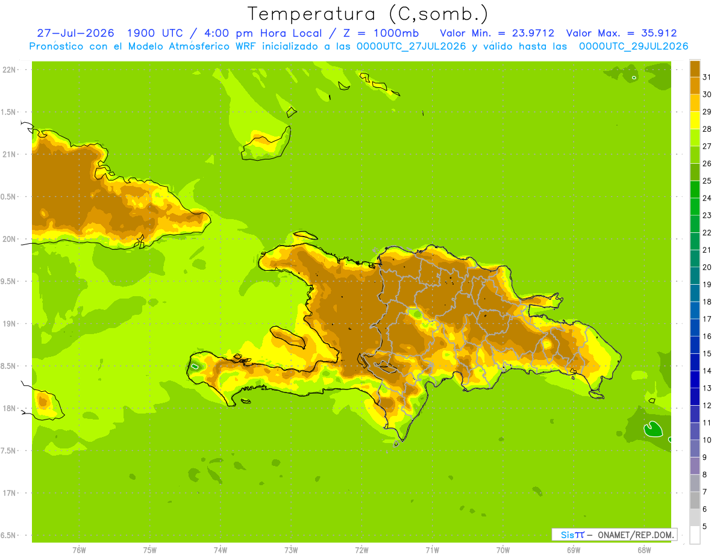The width and height of the screenshot is (723, 558).
Task: Click legend value '31'
Action: [x=707, y=76]
